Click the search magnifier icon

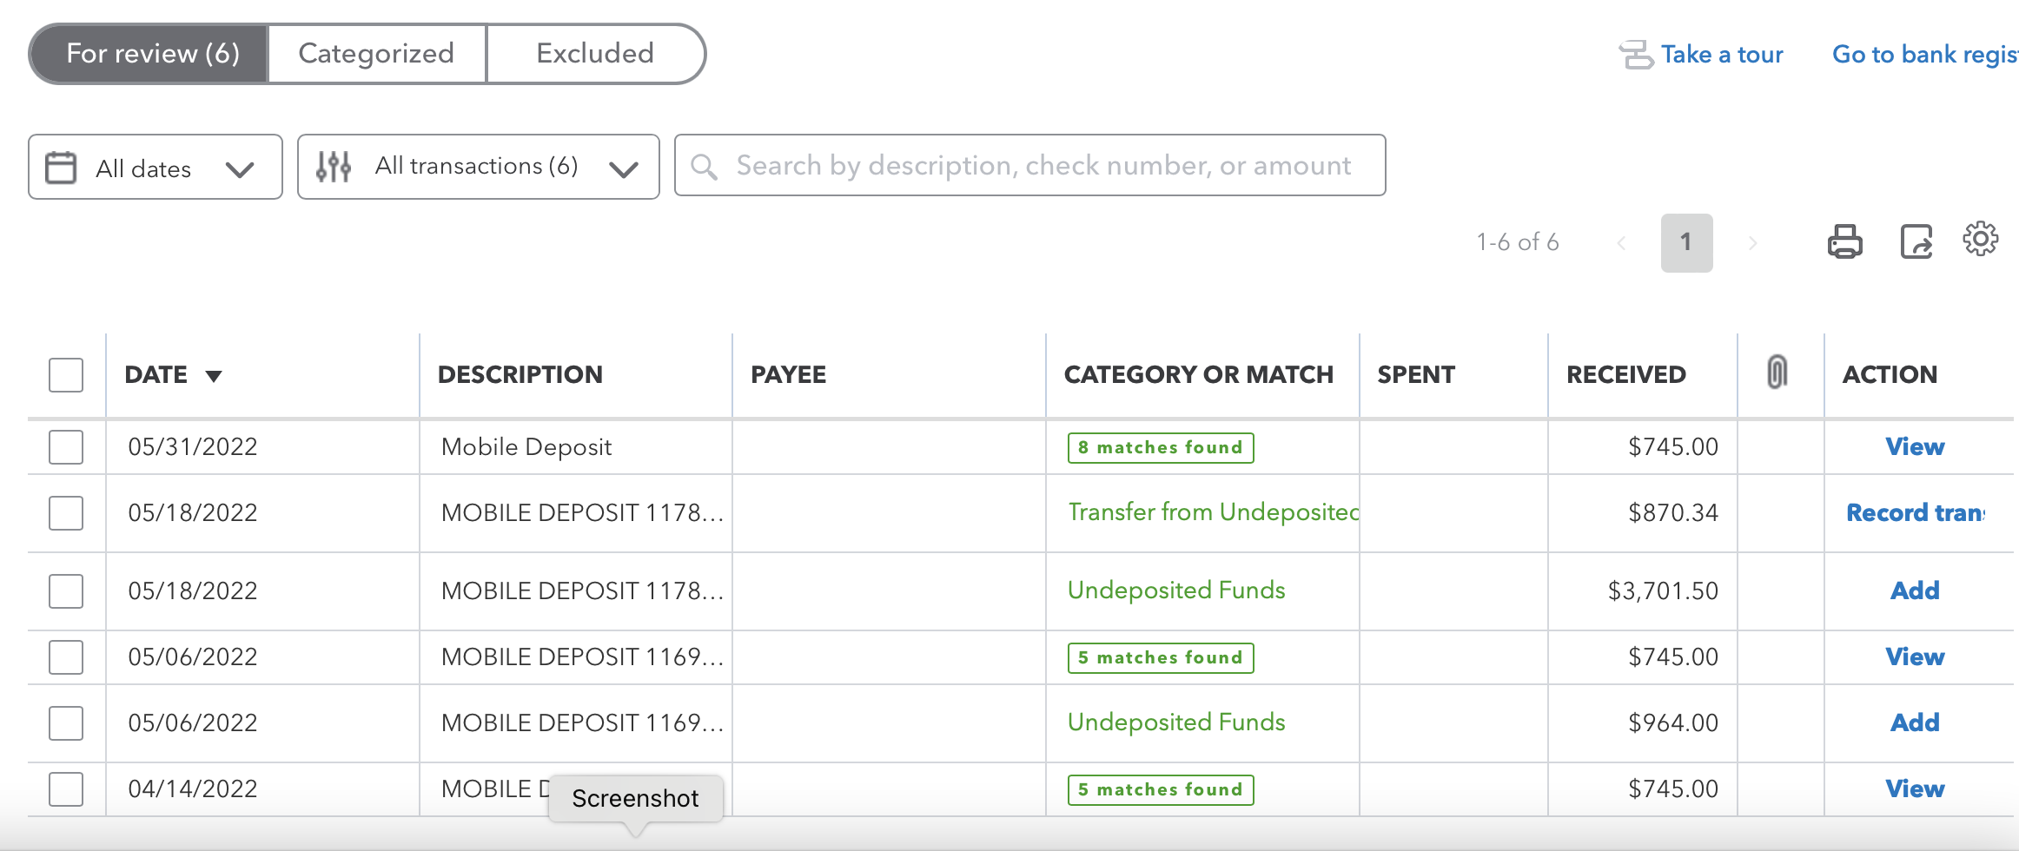[x=704, y=166]
